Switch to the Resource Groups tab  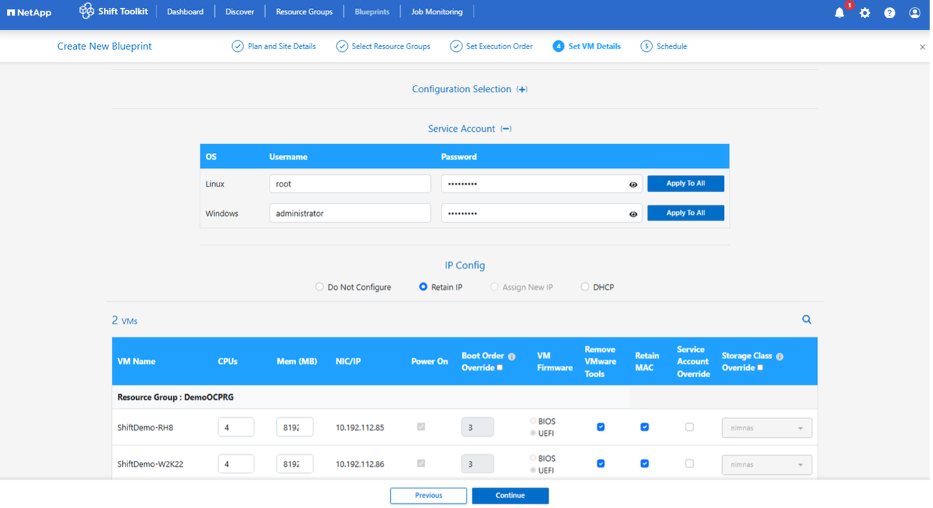304,11
